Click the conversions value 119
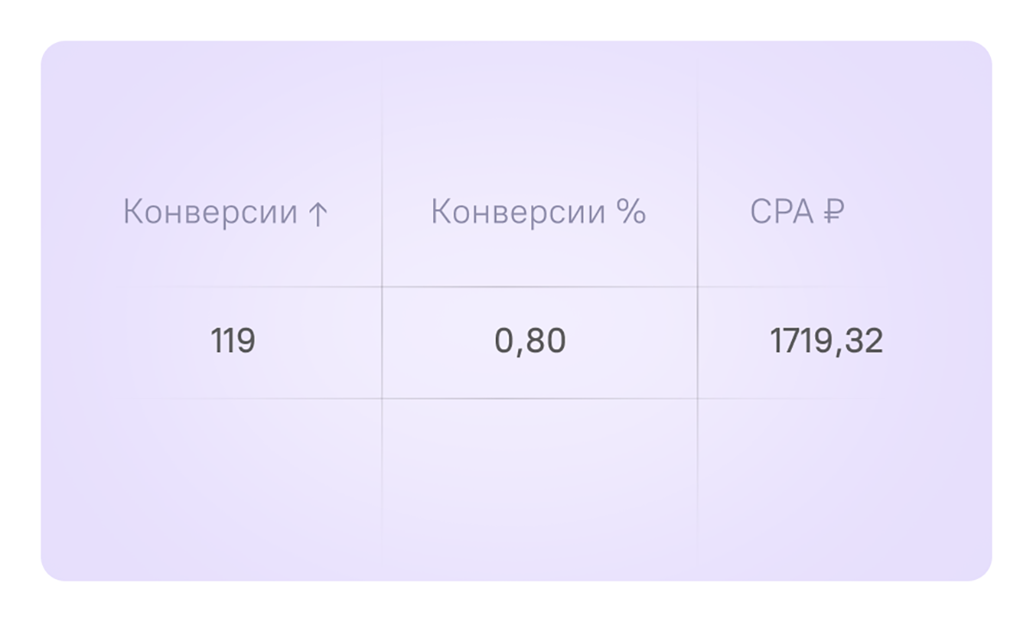1033x622 pixels. 233,342
